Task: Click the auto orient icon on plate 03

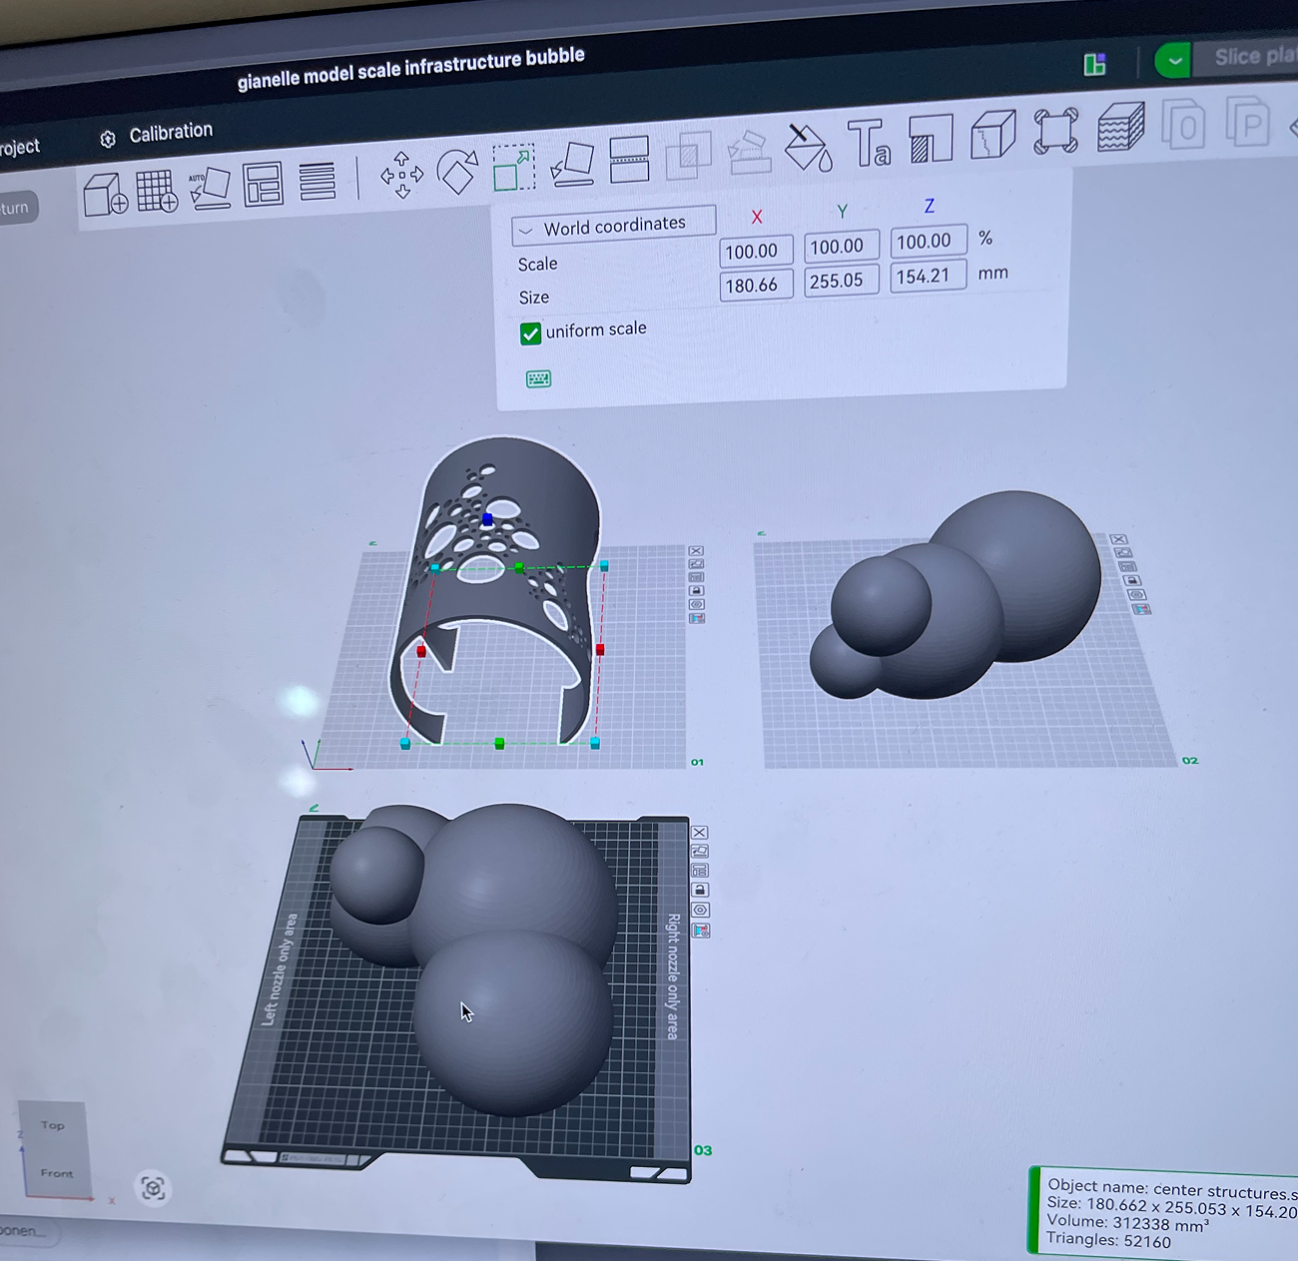Action: pyautogui.click(x=700, y=852)
